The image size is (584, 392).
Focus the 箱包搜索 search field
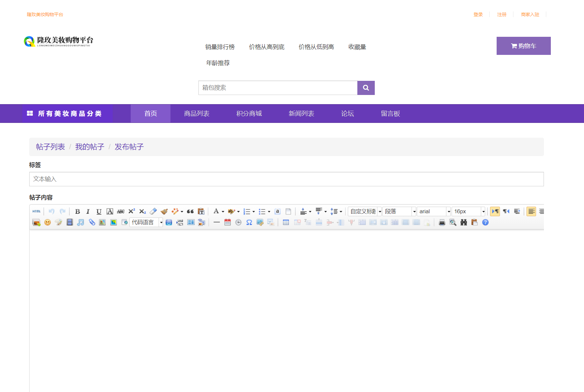click(278, 88)
